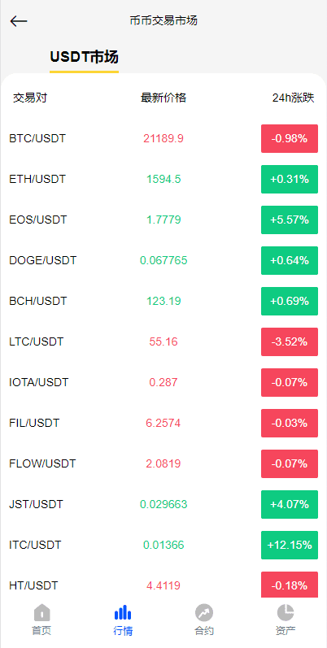Select the FIL/USDT row
The width and height of the screenshot is (327, 648).
point(163,423)
